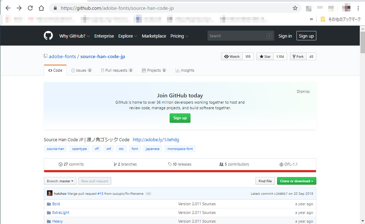Focus the GitHub Search field
Viewport: 365px width, 224px height.
pyautogui.click(x=241, y=36)
